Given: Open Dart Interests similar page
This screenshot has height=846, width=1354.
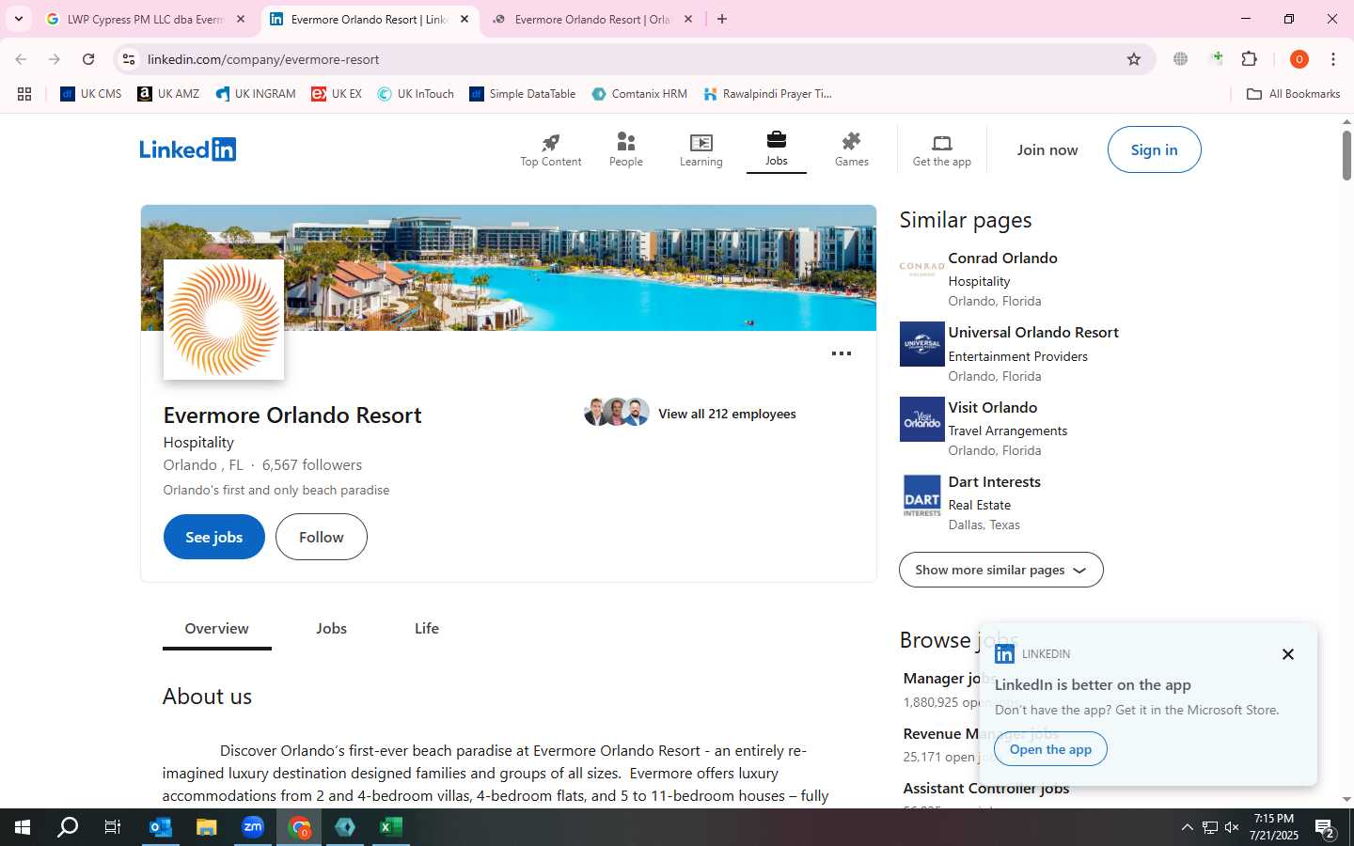Looking at the screenshot, I should (995, 481).
